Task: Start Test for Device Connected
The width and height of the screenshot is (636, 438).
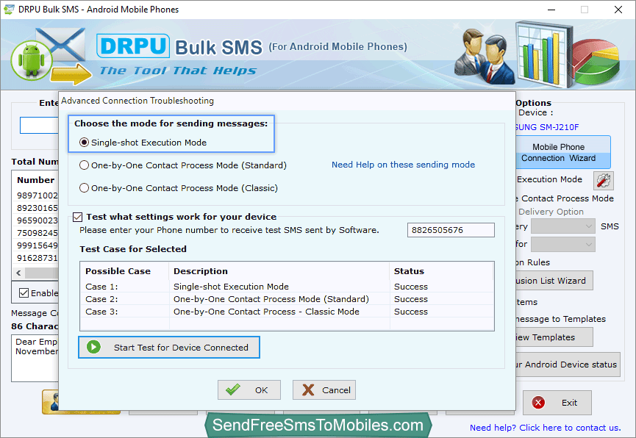Action: point(169,347)
